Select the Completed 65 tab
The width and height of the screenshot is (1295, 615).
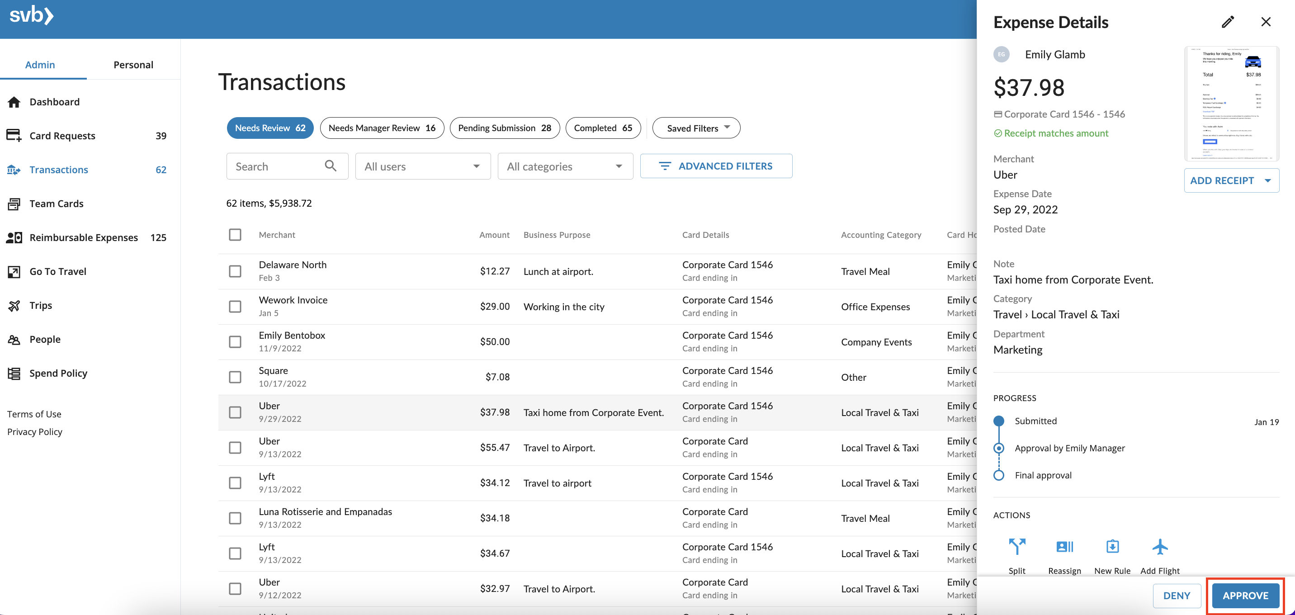pos(603,128)
